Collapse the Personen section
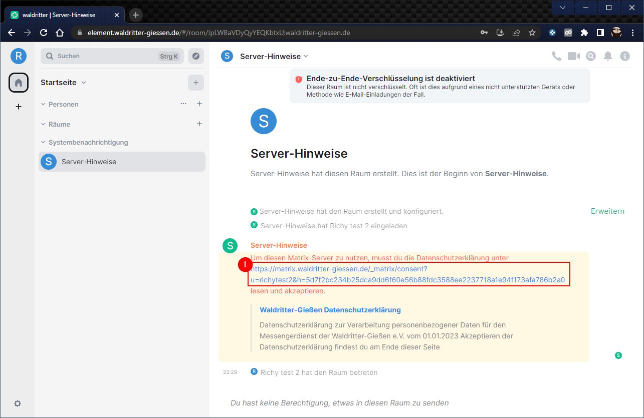 click(x=43, y=104)
